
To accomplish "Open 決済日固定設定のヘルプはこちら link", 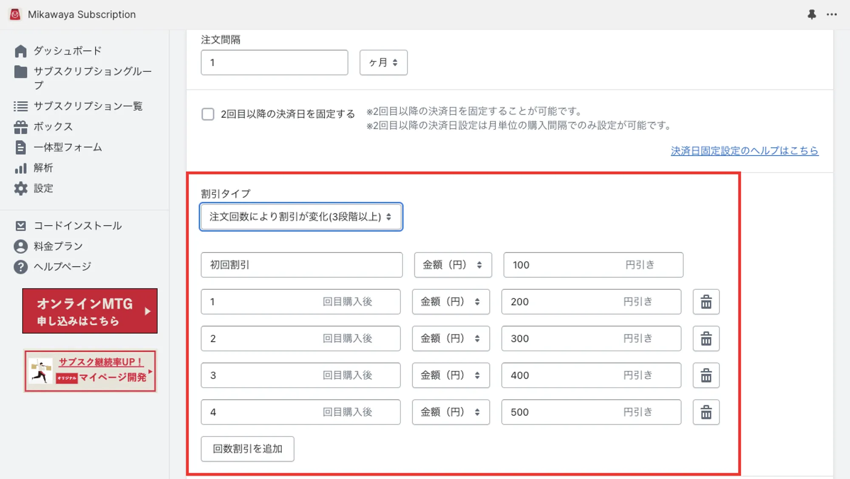I will click(x=745, y=151).
